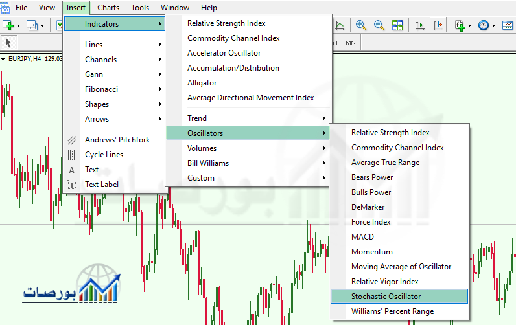516x325 pixels.
Task: Pick Accelerator Oscillator from Indicators list
Action: coord(248,53)
